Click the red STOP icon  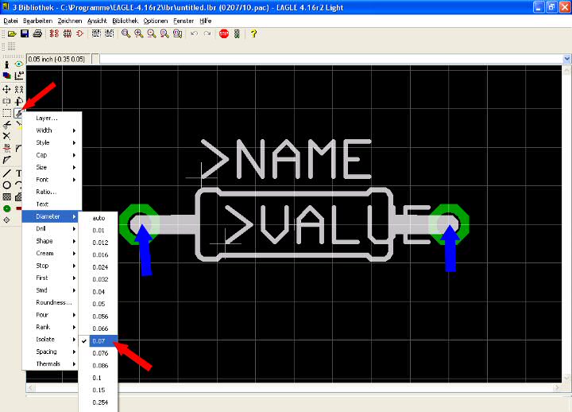(225, 33)
